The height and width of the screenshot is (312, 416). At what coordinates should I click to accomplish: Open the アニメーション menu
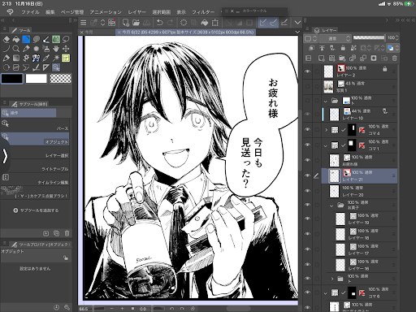pyautogui.click(x=106, y=12)
